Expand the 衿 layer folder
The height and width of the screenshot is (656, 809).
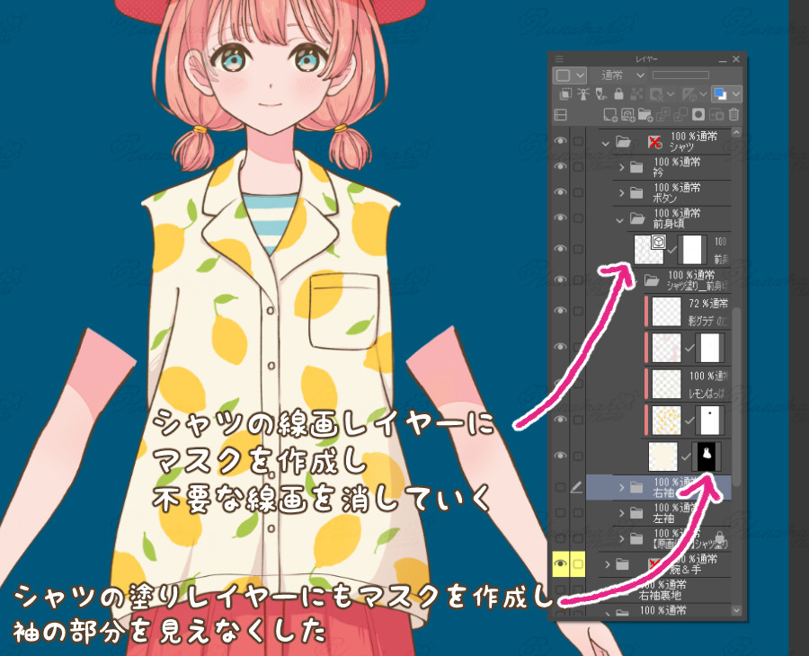(622, 167)
